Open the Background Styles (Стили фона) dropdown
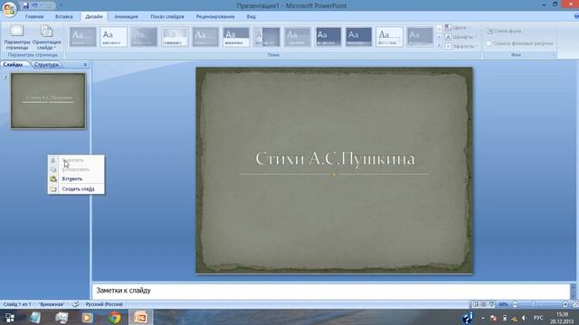579x325 pixels. tap(505, 32)
